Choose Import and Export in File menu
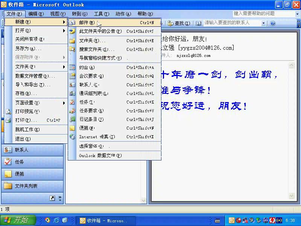Image resolution: width=301 pixels, height=226 pixels. point(36,85)
